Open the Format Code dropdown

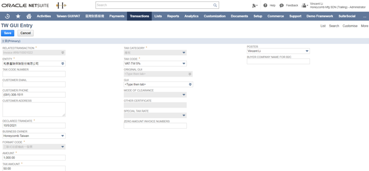coord(63,147)
